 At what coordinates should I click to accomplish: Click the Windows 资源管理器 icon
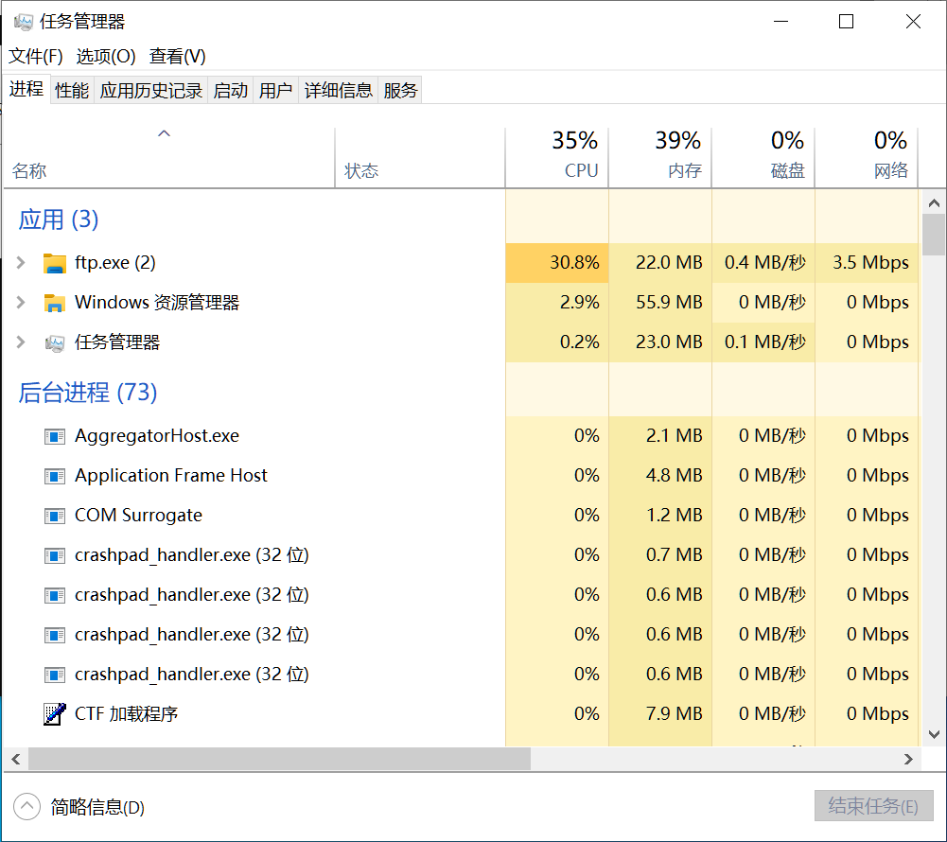click(x=55, y=303)
